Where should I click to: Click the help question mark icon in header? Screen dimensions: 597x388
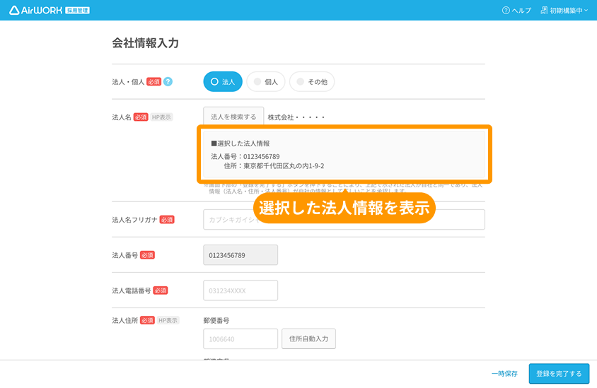pyautogui.click(x=506, y=11)
